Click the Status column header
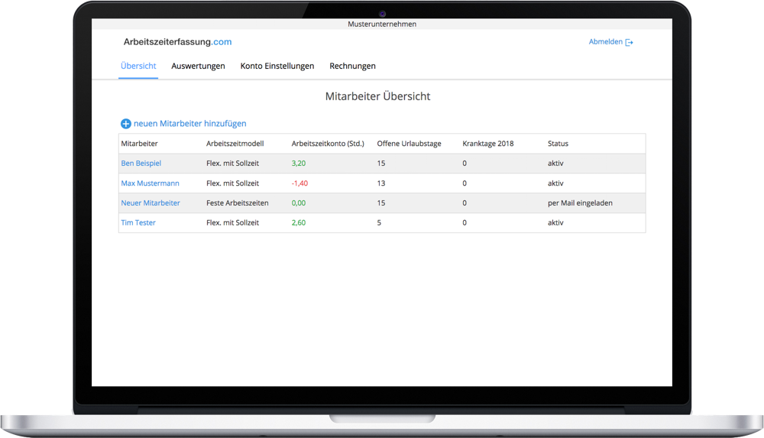The height and width of the screenshot is (438, 764). (x=558, y=144)
